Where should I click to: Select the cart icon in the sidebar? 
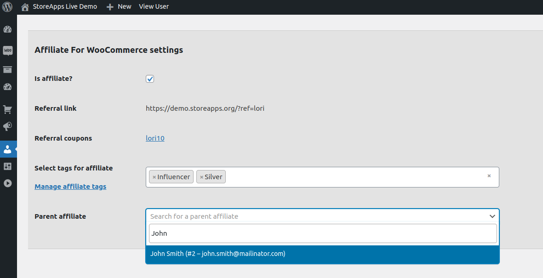pyautogui.click(x=8, y=109)
